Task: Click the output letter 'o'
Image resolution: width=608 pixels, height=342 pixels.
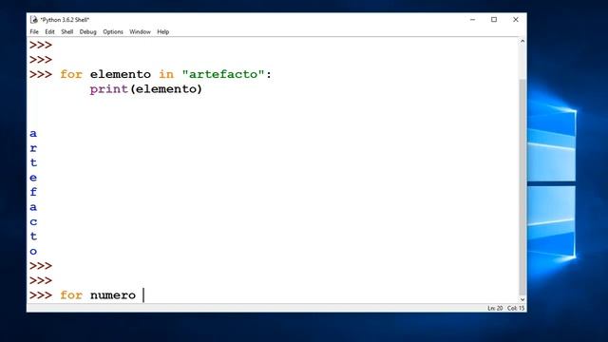Action: tap(33, 251)
